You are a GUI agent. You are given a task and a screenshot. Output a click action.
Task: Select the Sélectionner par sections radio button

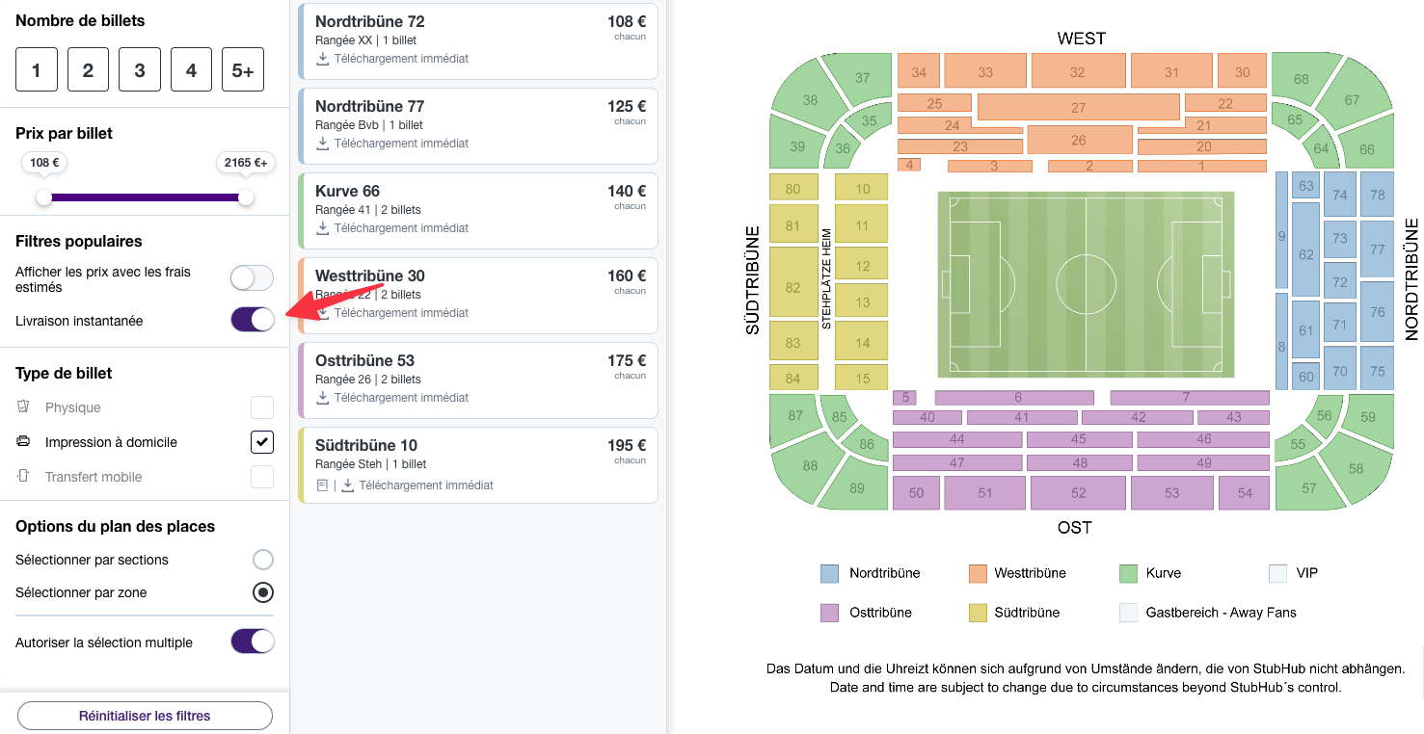point(262,559)
